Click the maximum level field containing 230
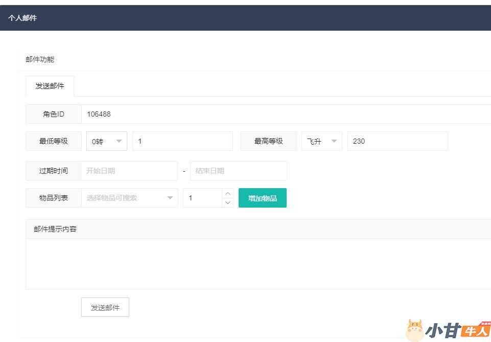 click(x=397, y=141)
